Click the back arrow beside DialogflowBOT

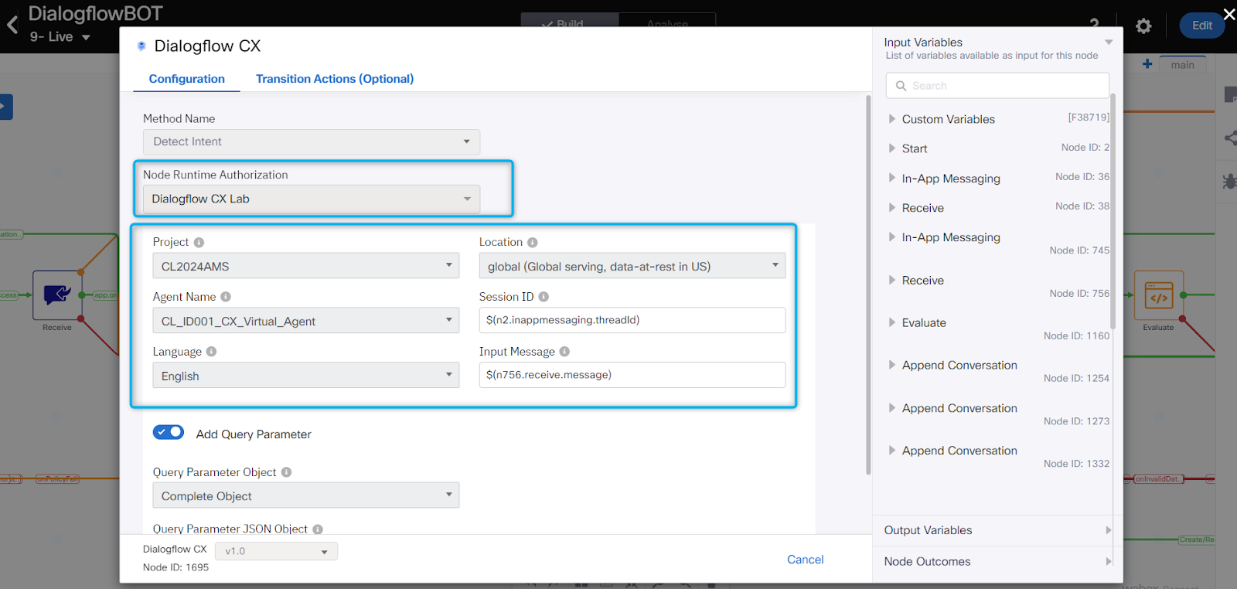[x=12, y=25]
